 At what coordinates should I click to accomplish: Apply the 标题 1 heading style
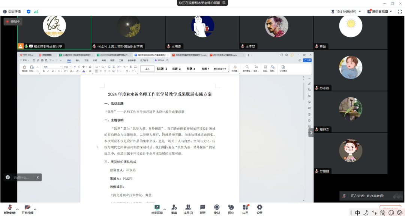click(x=162, y=69)
